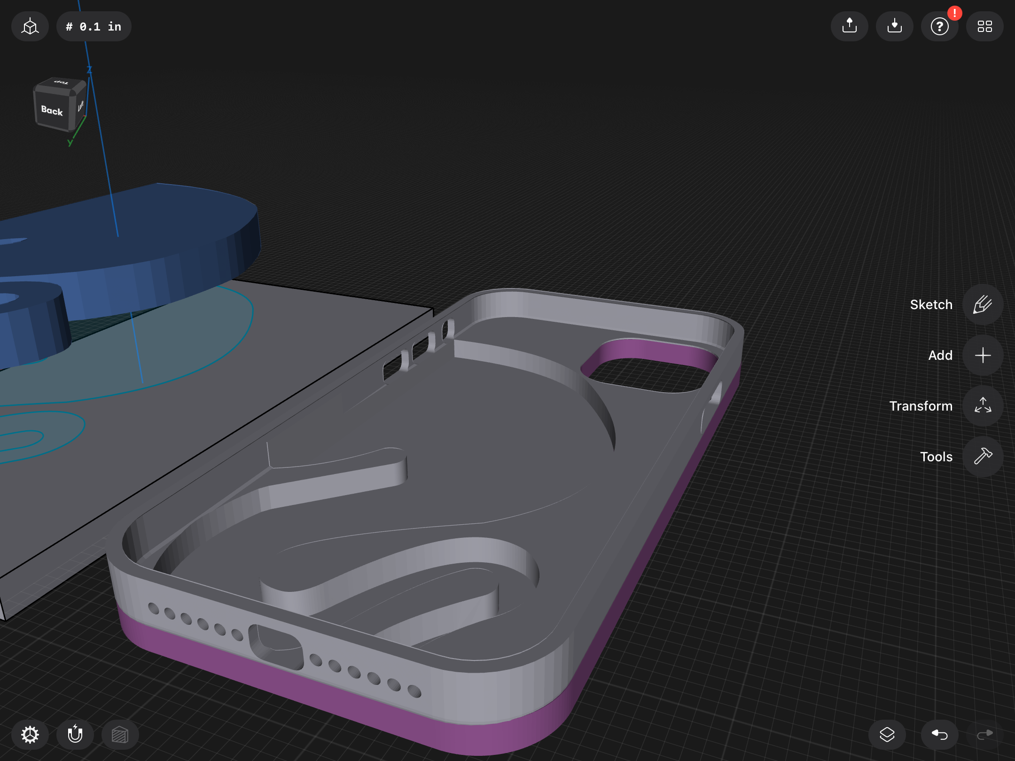Click the Add plus icon
The image size is (1015, 761).
coord(983,355)
